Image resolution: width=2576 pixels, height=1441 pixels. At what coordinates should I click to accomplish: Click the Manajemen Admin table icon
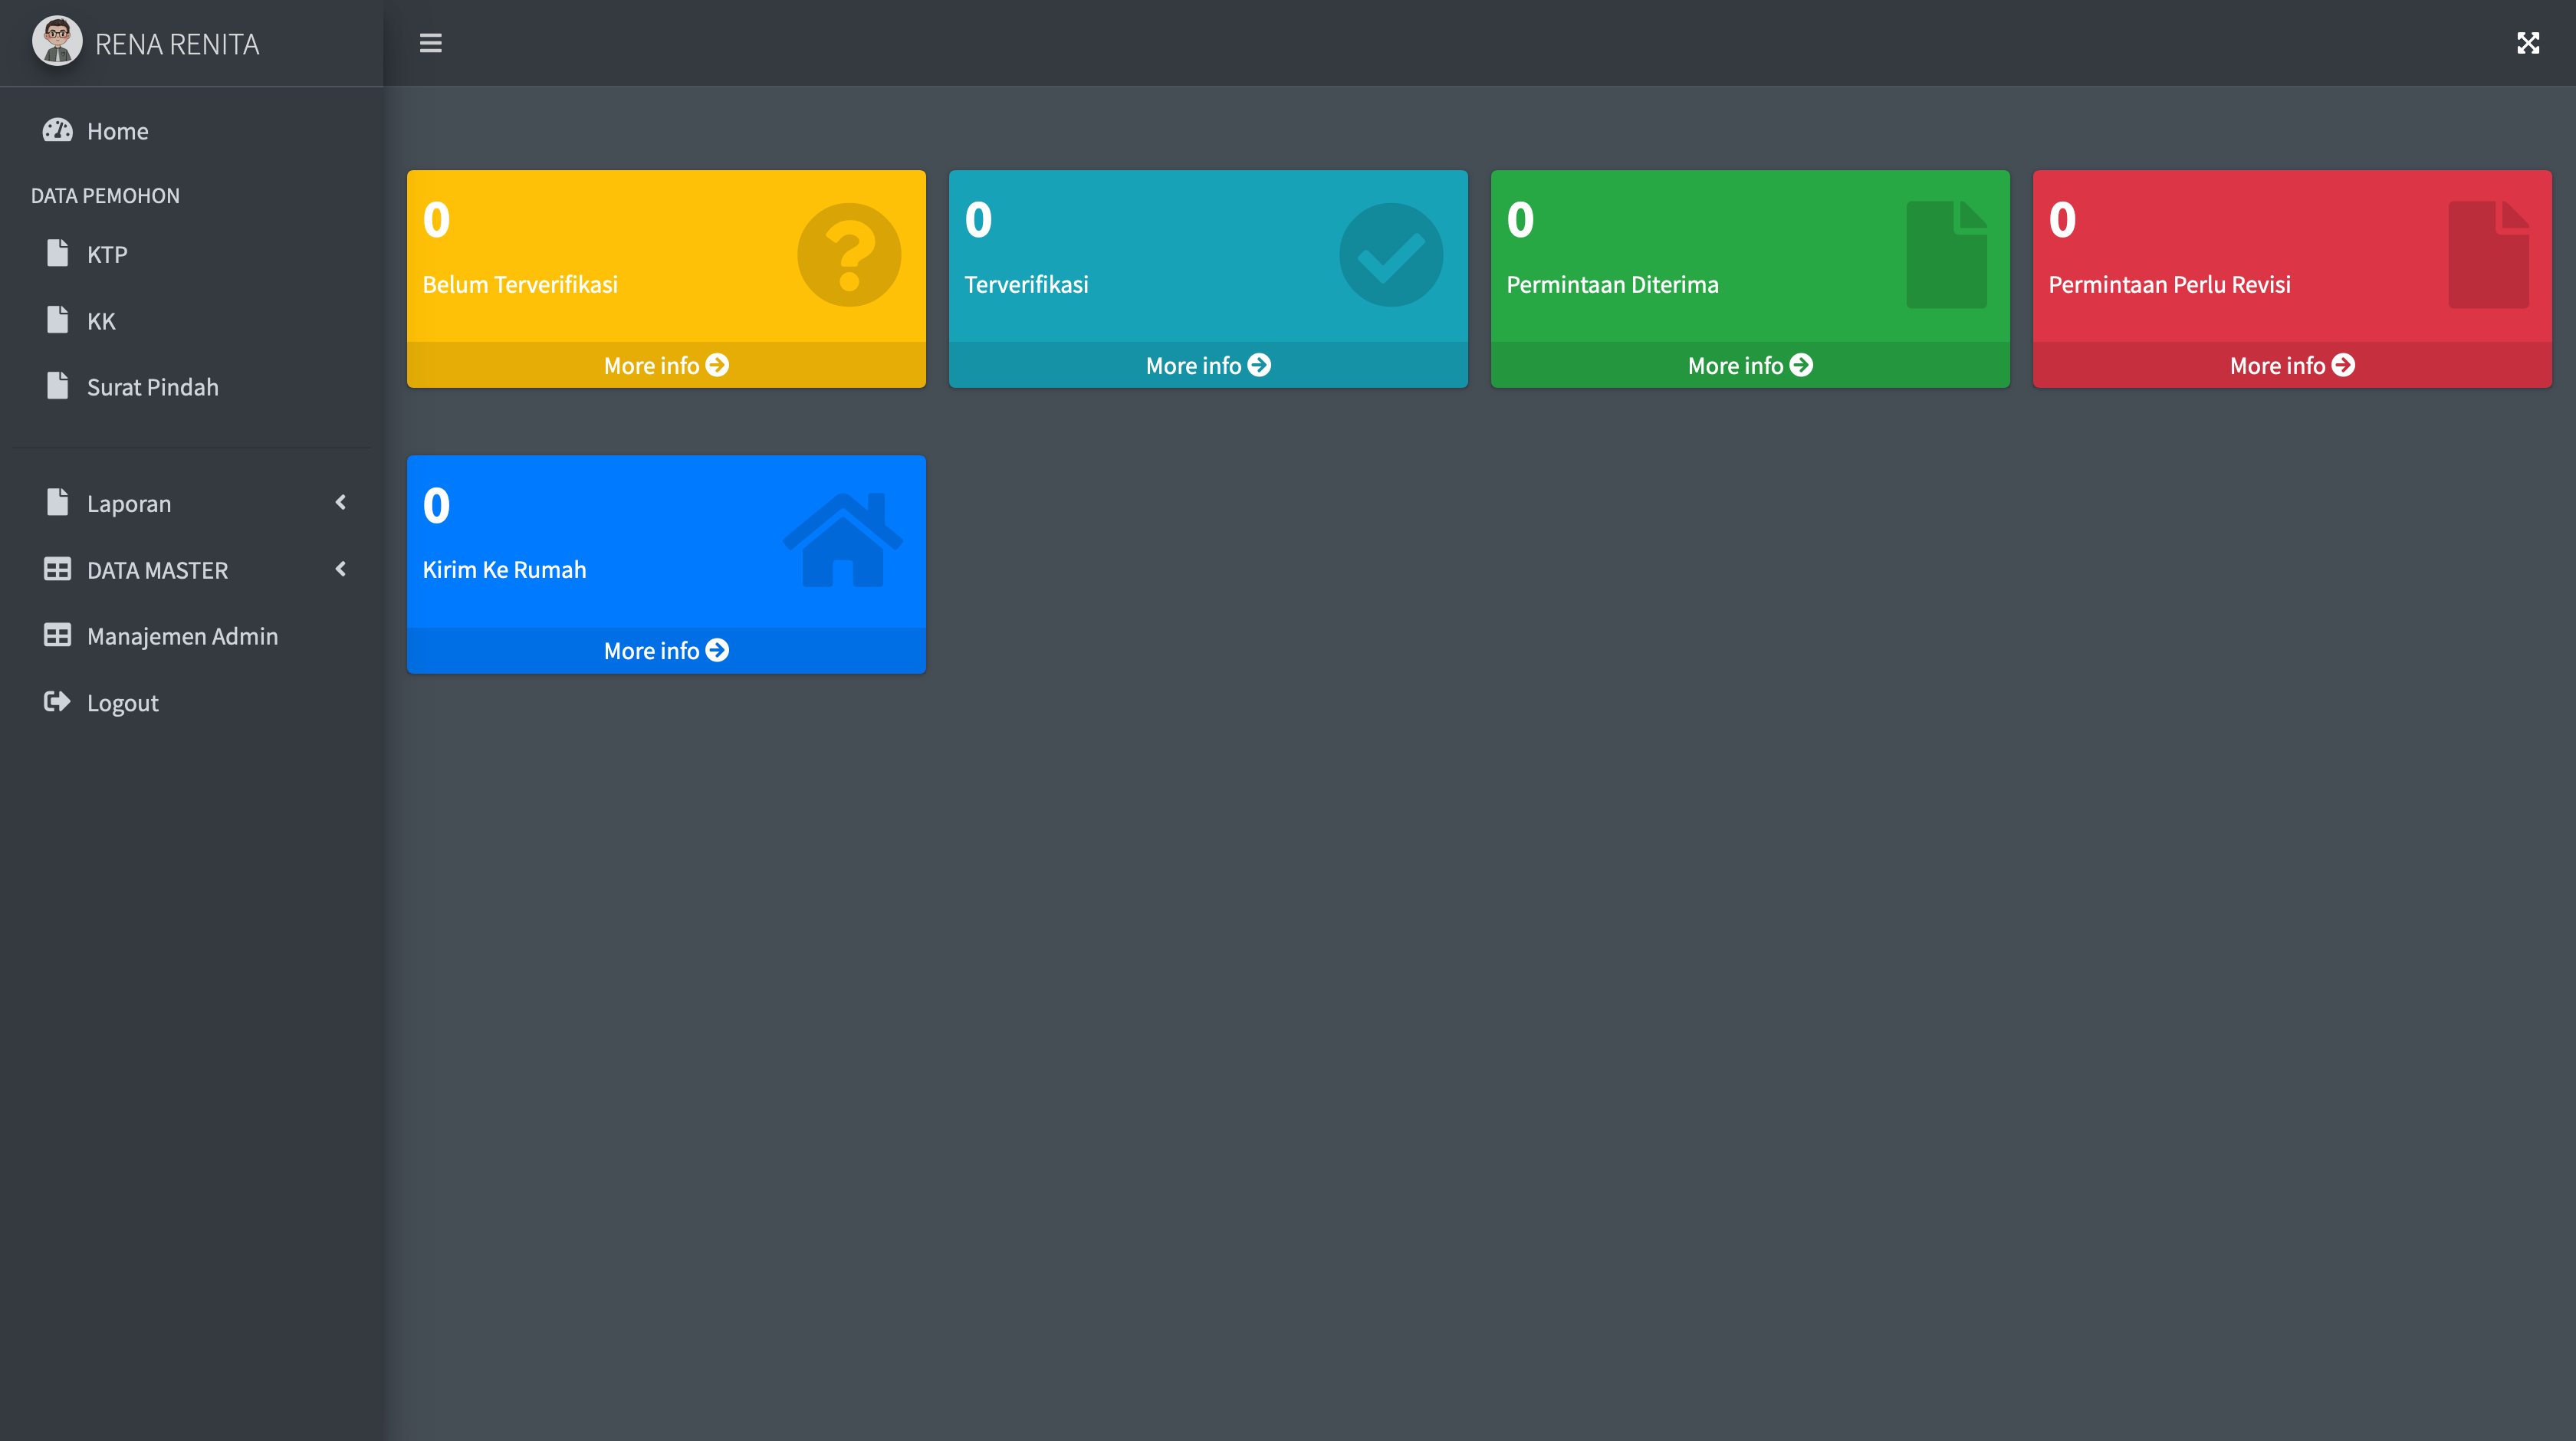pos(57,635)
